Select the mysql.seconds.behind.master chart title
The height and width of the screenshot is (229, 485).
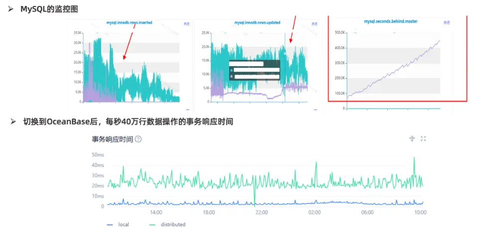(391, 21)
